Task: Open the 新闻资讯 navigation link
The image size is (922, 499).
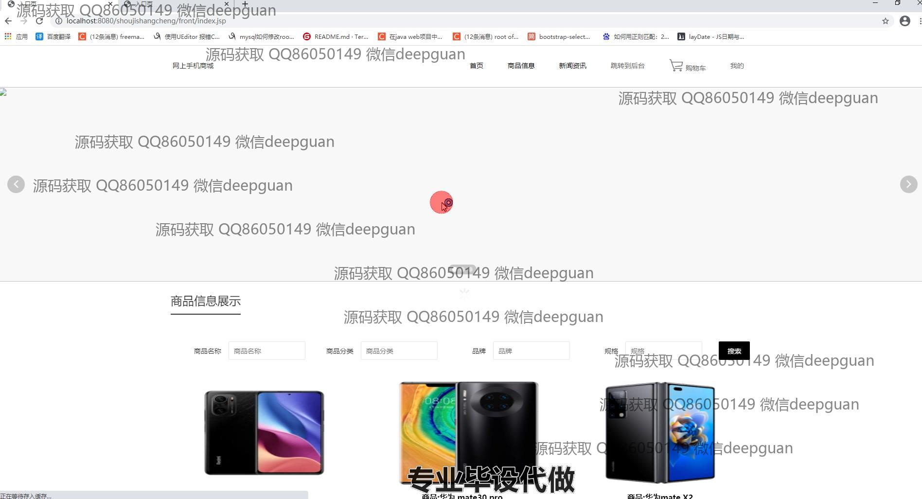Action: tap(572, 66)
